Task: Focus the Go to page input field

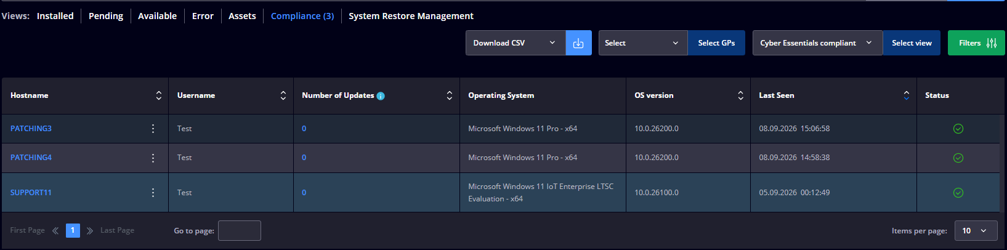Action: click(x=240, y=231)
